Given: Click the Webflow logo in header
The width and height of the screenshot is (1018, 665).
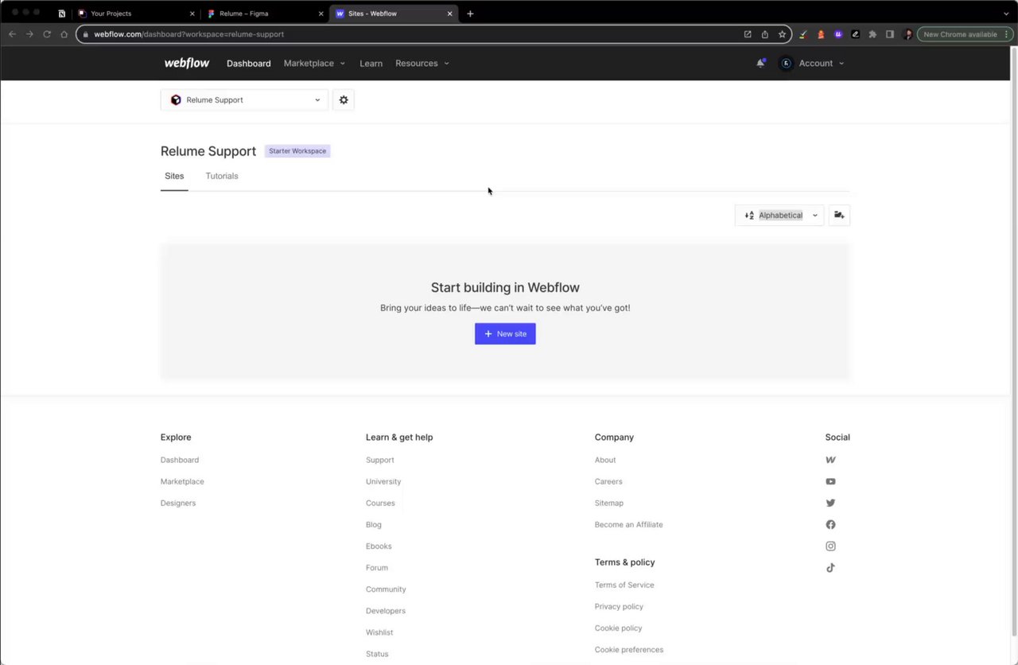Looking at the screenshot, I should [x=187, y=64].
